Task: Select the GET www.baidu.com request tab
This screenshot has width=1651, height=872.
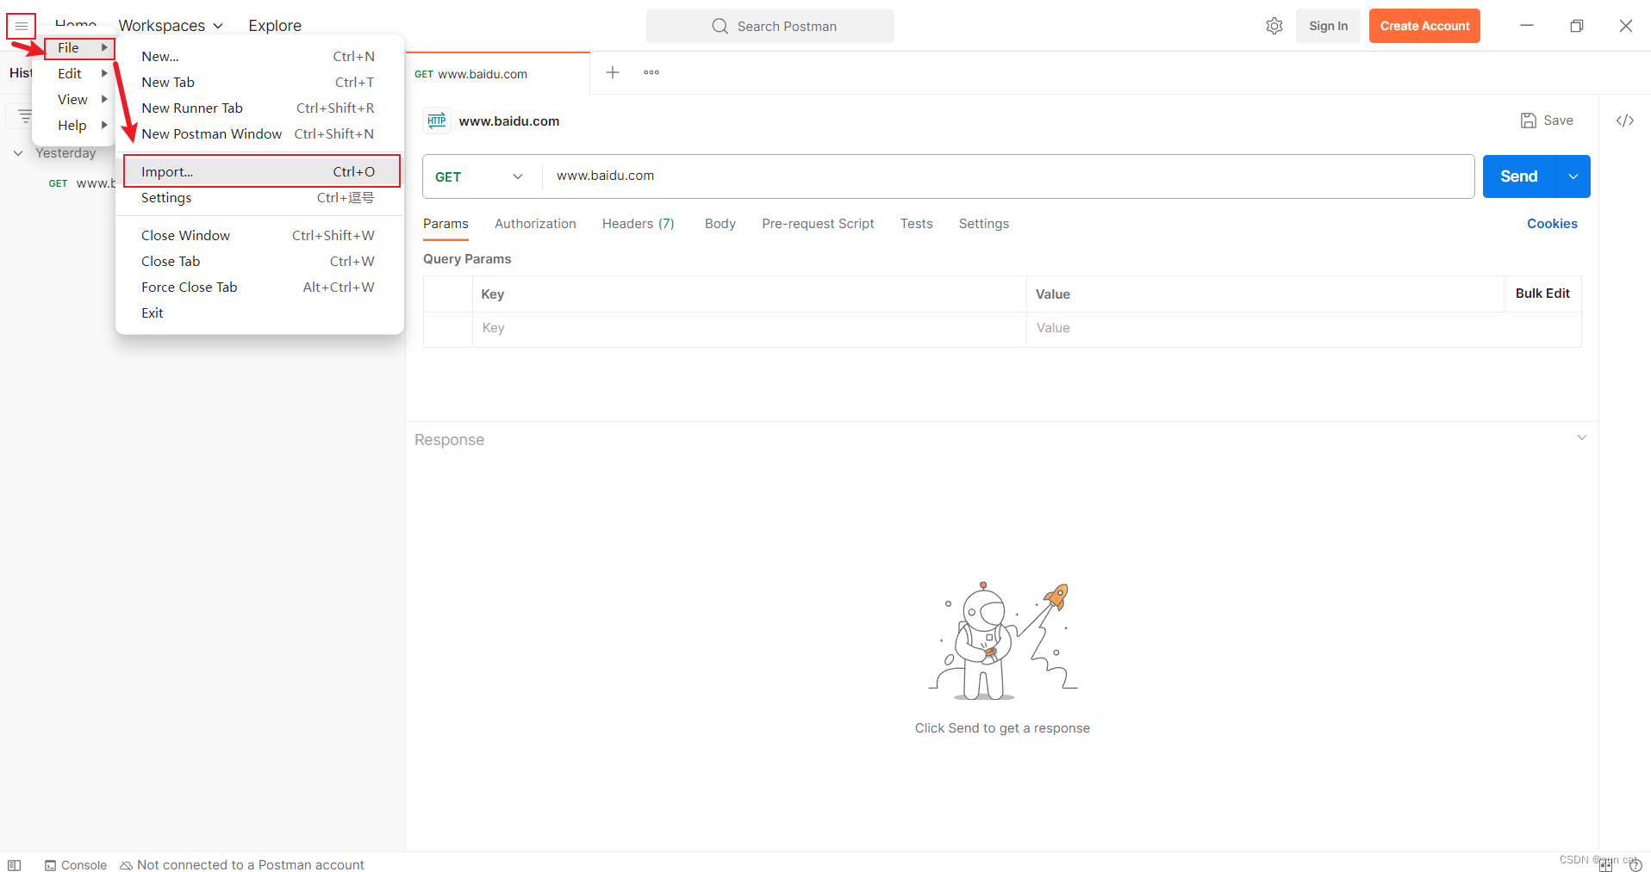Action: (497, 74)
